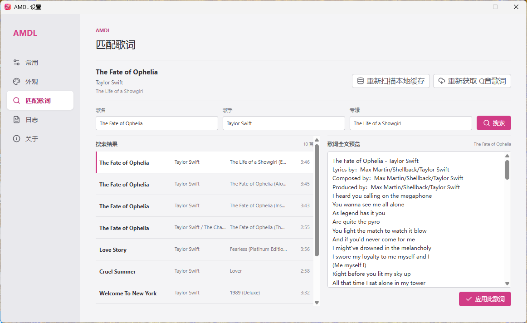Click the database icon on 重新扫描本地缓存
The width and height of the screenshot is (527, 323).
coord(360,81)
